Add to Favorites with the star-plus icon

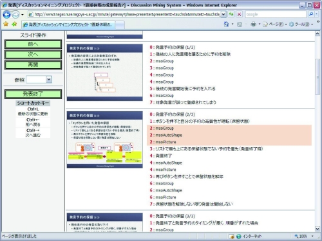tap(14, 24)
